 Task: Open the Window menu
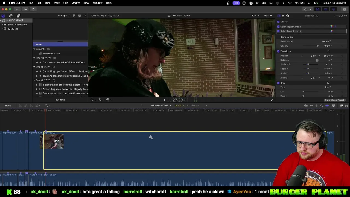(98, 3)
